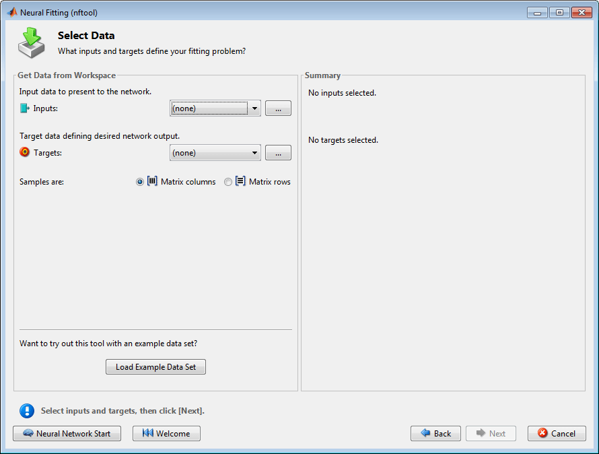The width and height of the screenshot is (599, 454).
Task: Click the blue exclamation info icon
Action: click(27, 411)
